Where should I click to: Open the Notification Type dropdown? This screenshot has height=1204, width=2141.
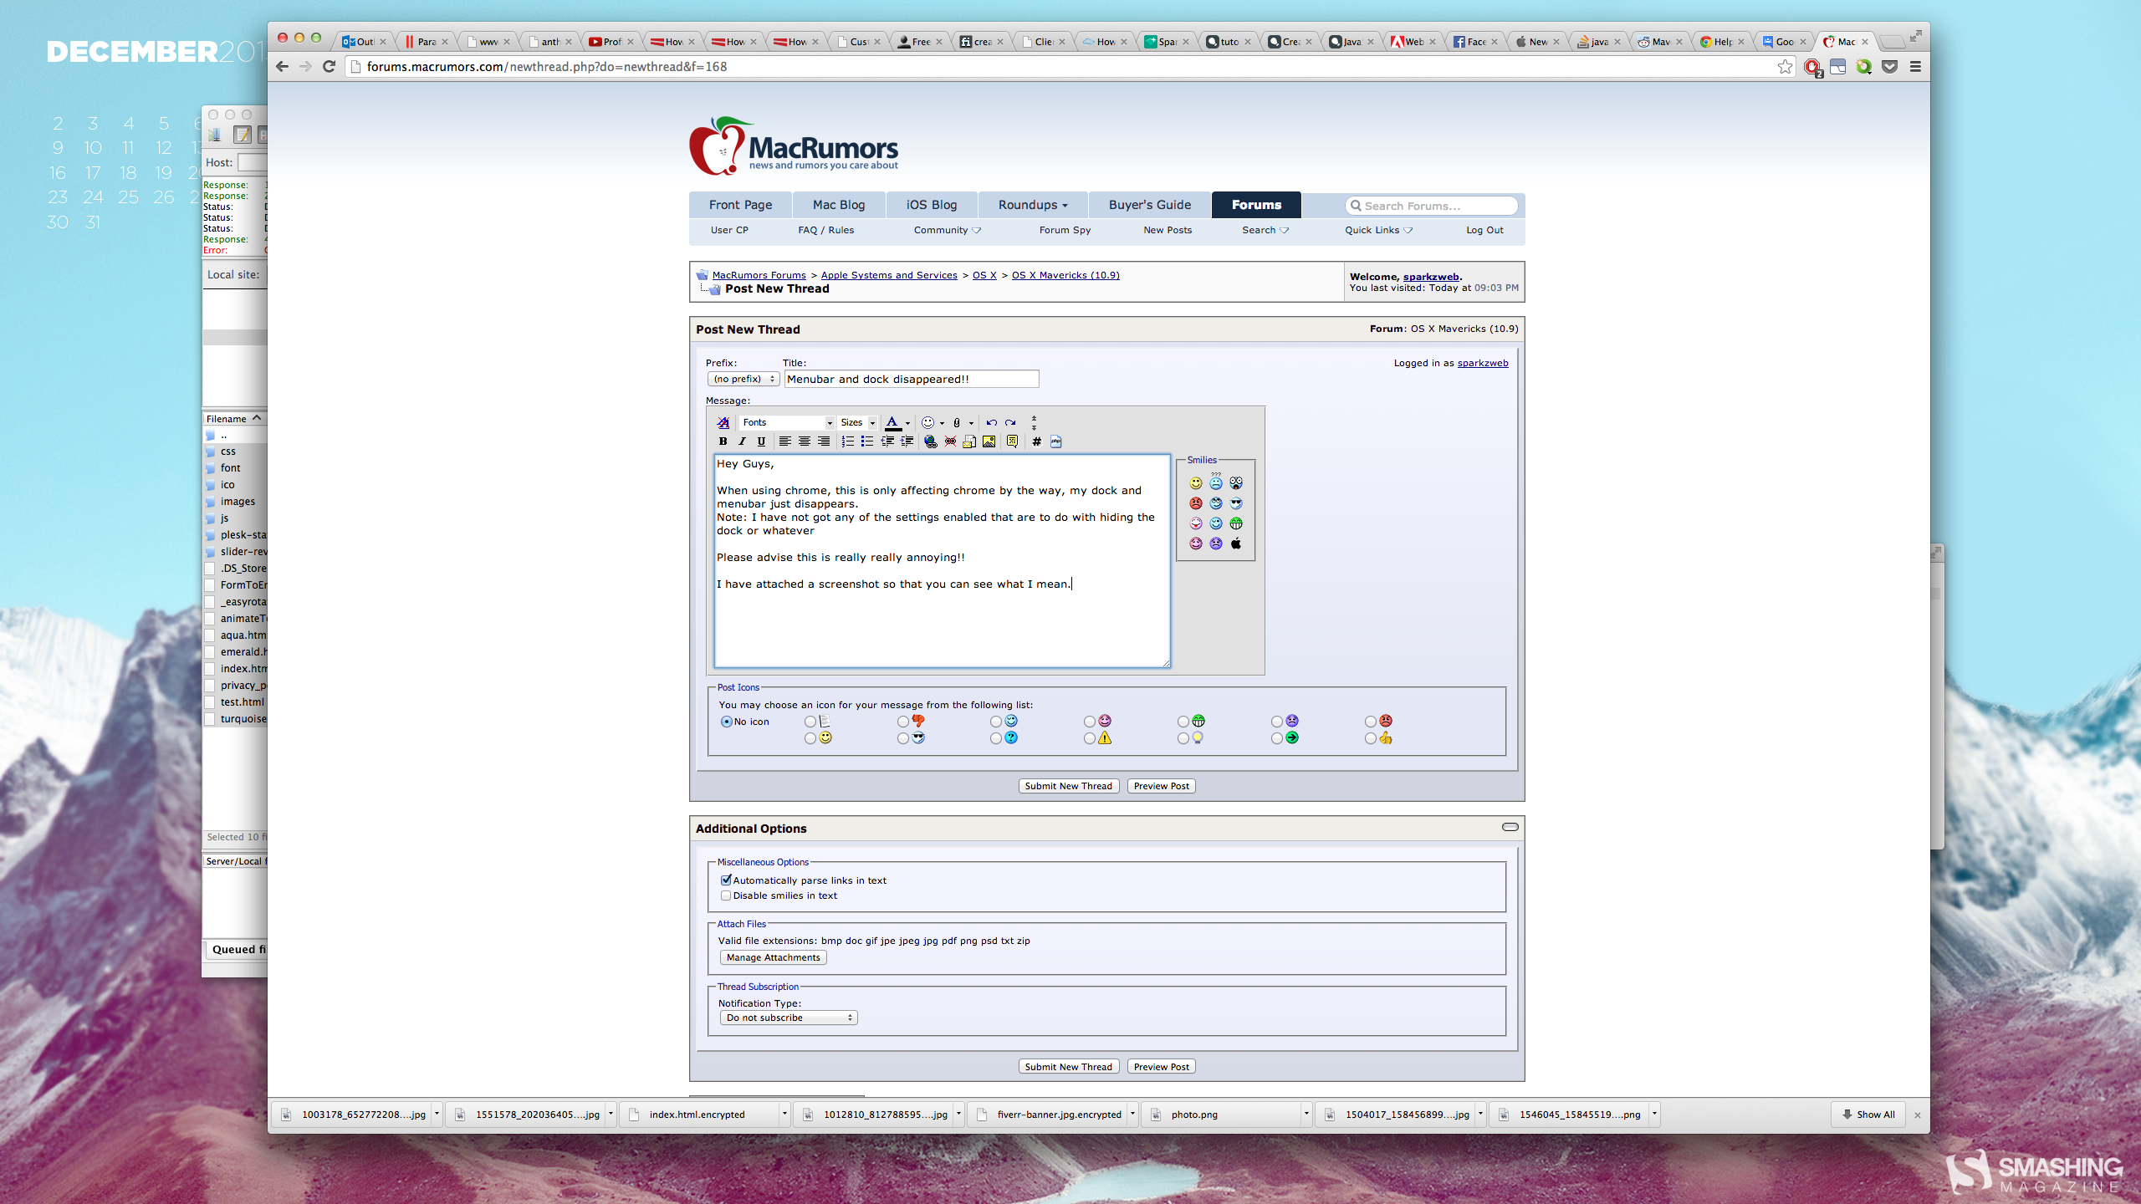[789, 1018]
